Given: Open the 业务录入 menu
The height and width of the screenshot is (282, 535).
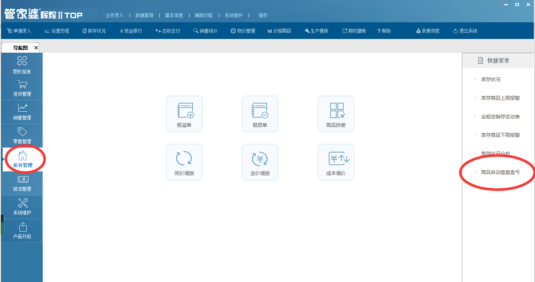Looking at the screenshot, I should (x=114, y=15).
